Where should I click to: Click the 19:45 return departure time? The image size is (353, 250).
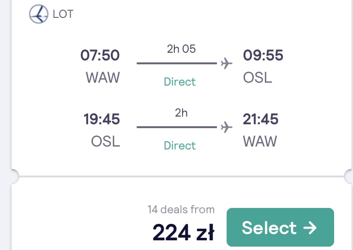(x=102, y=119)
